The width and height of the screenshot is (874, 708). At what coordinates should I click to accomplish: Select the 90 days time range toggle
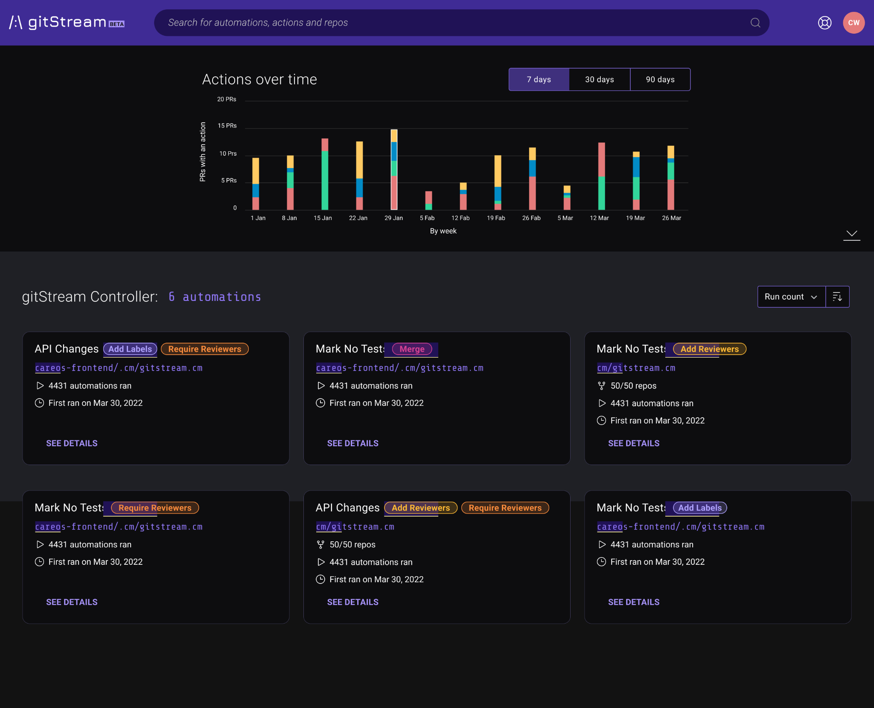coord(660,79)
